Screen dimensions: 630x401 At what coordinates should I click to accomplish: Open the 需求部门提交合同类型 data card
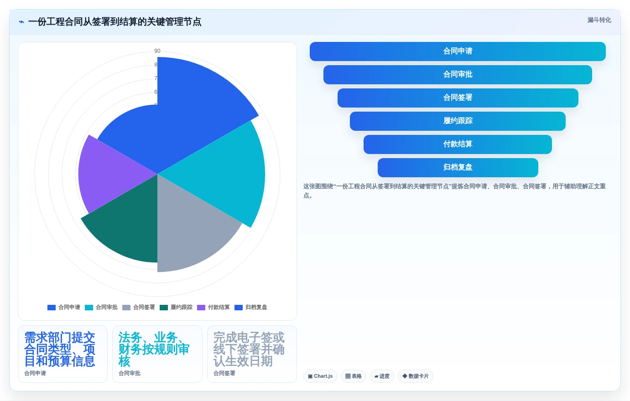point(62,354)
